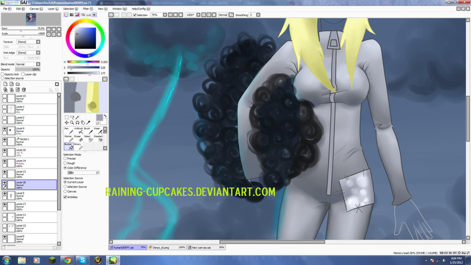Image resolution: width=471 pixels, height=265 pixels.
Task: Choose the Deselect pen tool
Action: pyautogui.click(x=98, y=138)
